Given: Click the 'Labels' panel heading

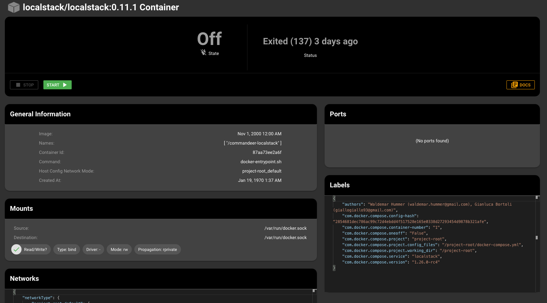Looking at the screenshot, I should [340, 185].
